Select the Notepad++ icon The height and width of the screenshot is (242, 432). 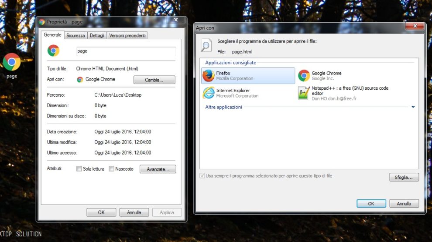(x=304, y=93)
